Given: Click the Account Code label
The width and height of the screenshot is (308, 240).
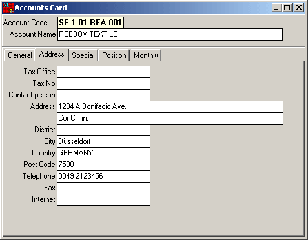Looking at the screenshot, I should click(x=25, y=23).
